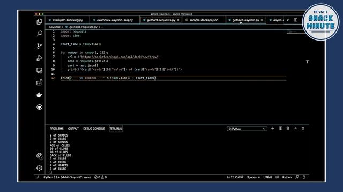Image resolution: width=343 pixels, height=192 pixels.
Task: Add a new terminal with plus icon
Action: coord(273,129)
